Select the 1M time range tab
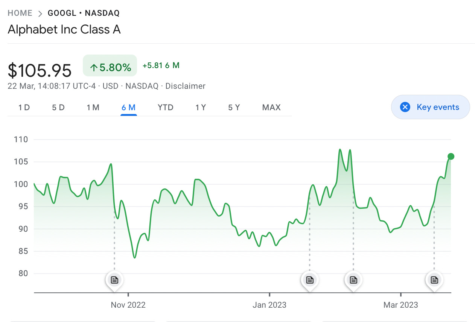475x322 pixels. pyautogui.click(x=93, y=108)
